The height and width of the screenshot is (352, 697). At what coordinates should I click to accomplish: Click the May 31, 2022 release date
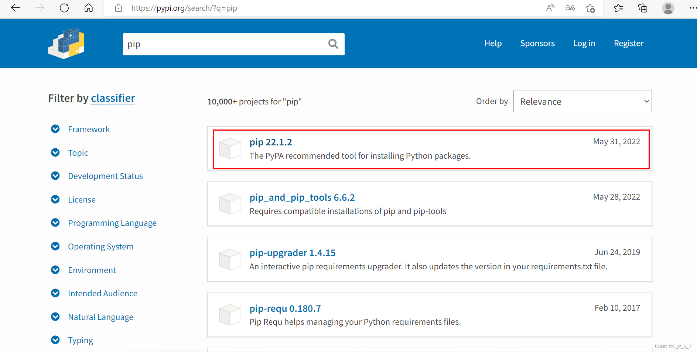(616, 142)
